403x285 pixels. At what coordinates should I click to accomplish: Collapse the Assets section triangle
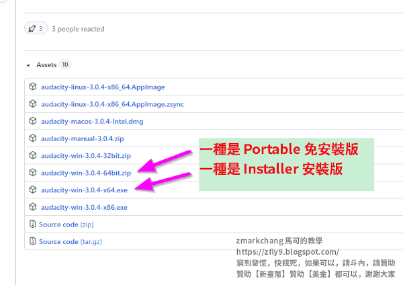click(x=28, y=65)
